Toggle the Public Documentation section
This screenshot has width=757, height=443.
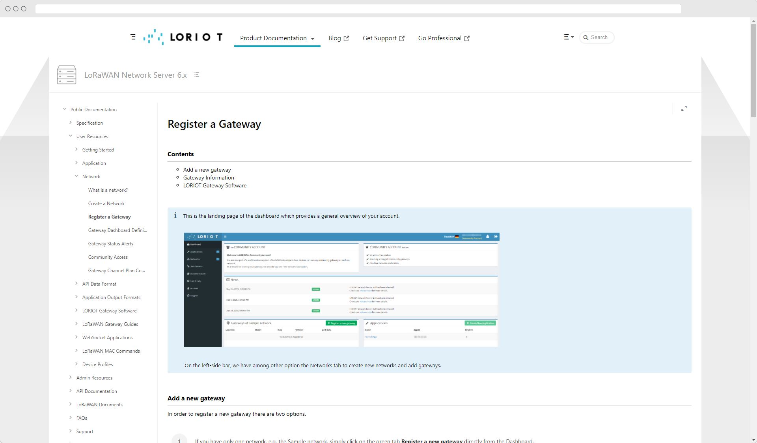click(x=64, y=109)
